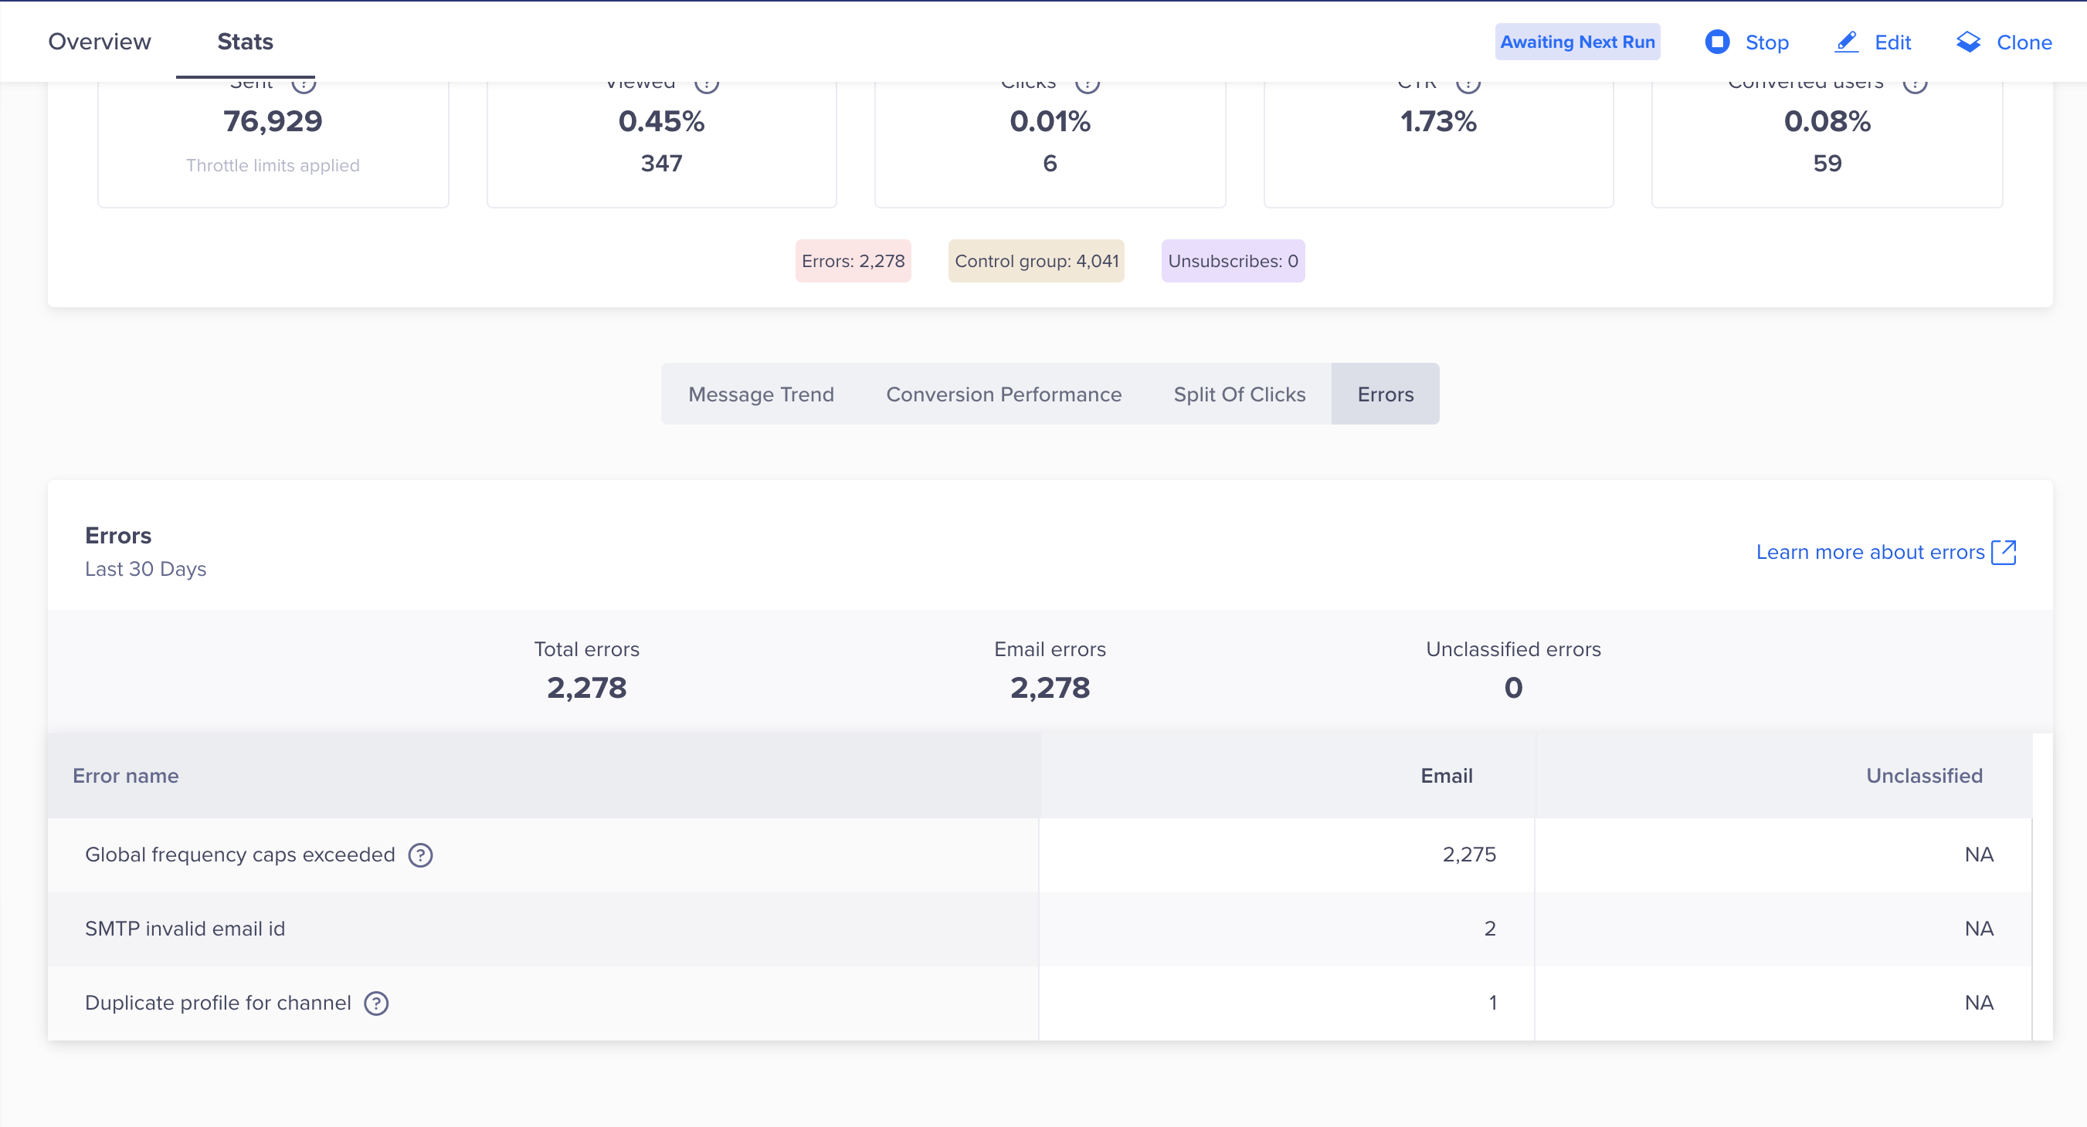Click NA in SMTP invalid email row
The height and width of the screenshot is (1127, 2087).
coord(1978,929)
